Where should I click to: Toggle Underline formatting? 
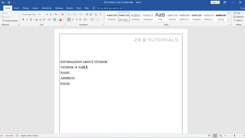[x=31, y=20]
